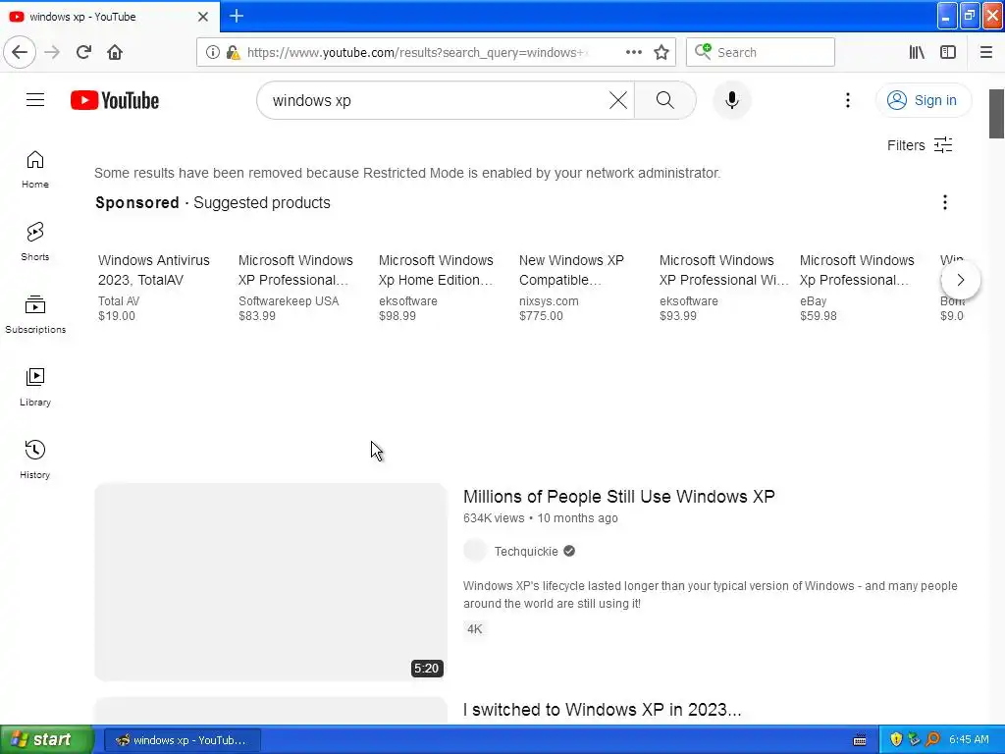Go back with the browser back arrow
1005x754 pixels.
tap(20, 52)
